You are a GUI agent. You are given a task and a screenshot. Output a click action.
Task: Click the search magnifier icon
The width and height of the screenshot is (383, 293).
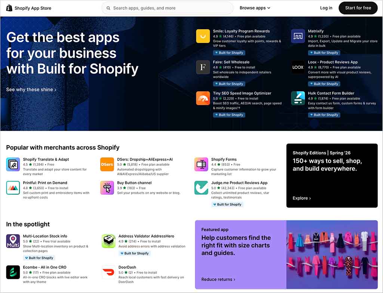(x=108, y=8)
